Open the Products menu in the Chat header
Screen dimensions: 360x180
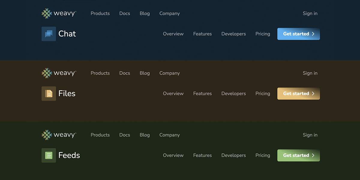[x=100, y=13]
